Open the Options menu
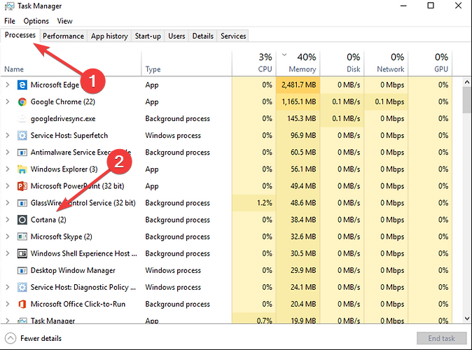 (36, 21)
